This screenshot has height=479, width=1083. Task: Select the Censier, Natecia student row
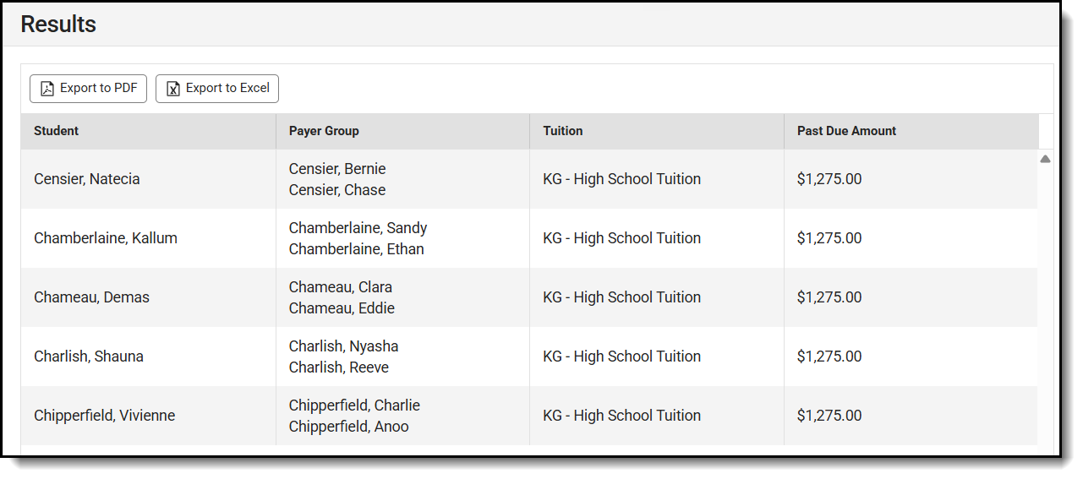(x=87, y=179)
